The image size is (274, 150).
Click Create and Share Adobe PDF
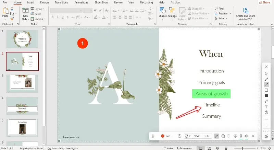246,14
